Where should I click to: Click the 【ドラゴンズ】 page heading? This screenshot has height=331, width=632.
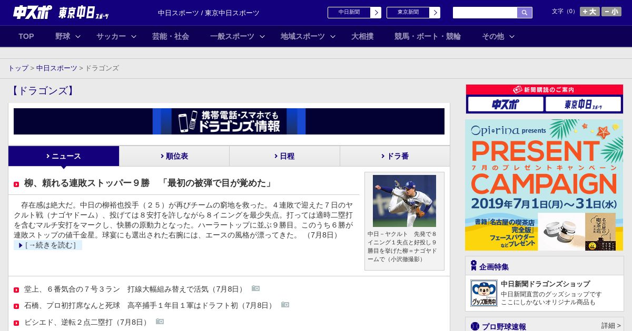point(43,91)
